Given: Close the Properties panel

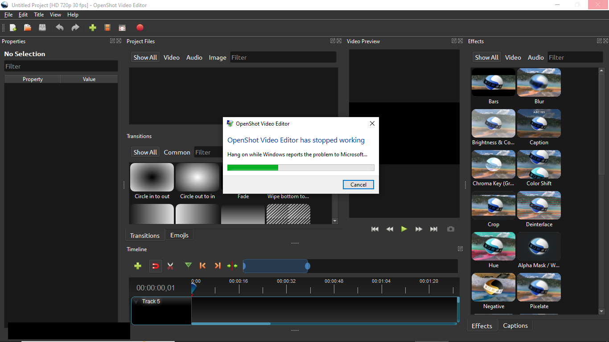Looking at the screenshot, I should [119, 41].
